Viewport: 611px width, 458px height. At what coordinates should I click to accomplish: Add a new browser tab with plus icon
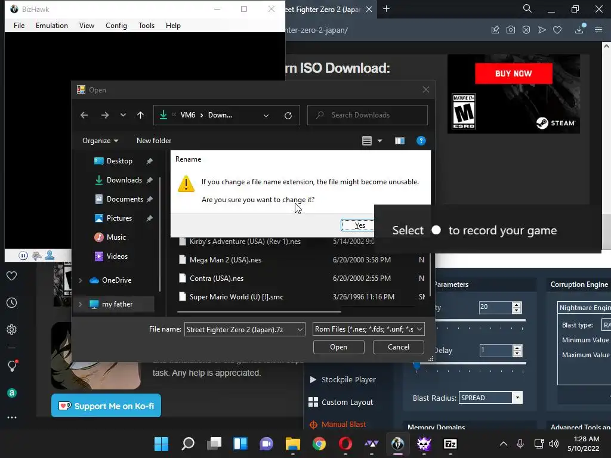point(386,9)
